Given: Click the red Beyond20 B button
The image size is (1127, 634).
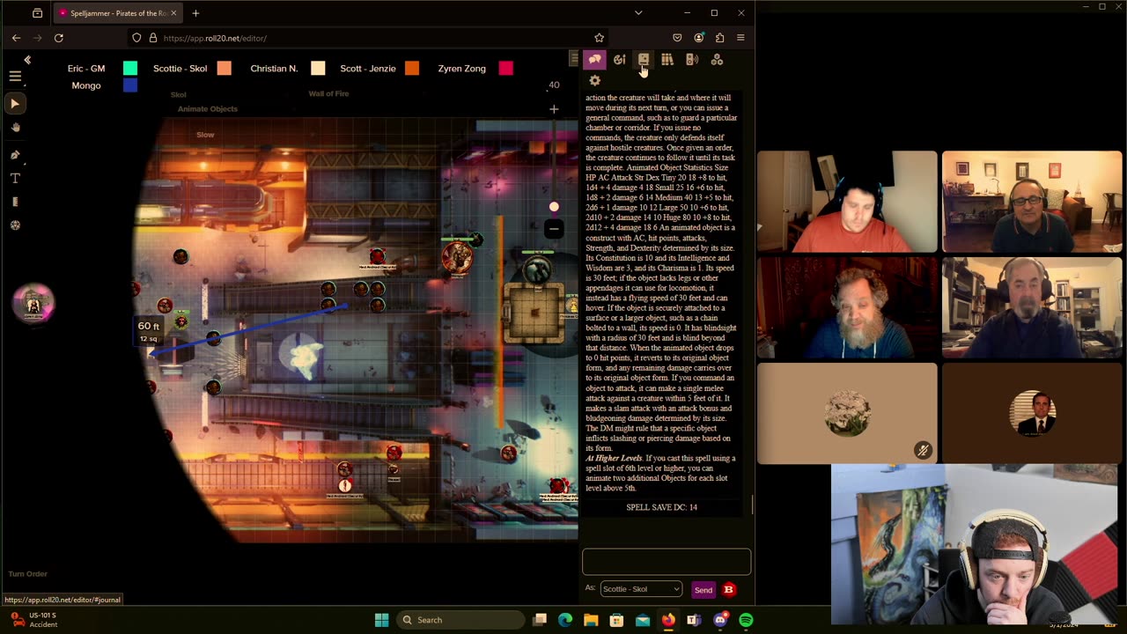Looking at the screenshot, I should pos(728,590).
